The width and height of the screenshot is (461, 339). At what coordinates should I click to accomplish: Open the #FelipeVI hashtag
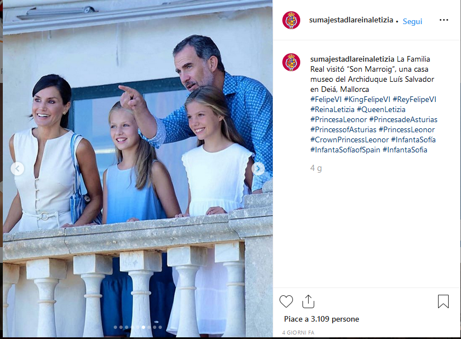pos(326,99)
